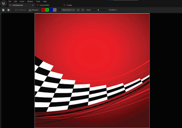The image size is (182, 128).
Task: Toggle the green channel G button
Action: 47,10
